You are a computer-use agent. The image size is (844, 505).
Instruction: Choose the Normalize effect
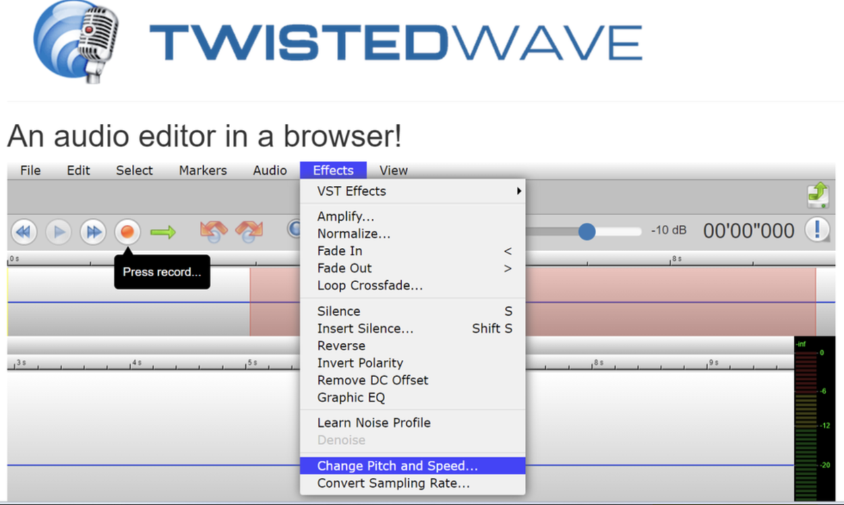pos(353,233)
